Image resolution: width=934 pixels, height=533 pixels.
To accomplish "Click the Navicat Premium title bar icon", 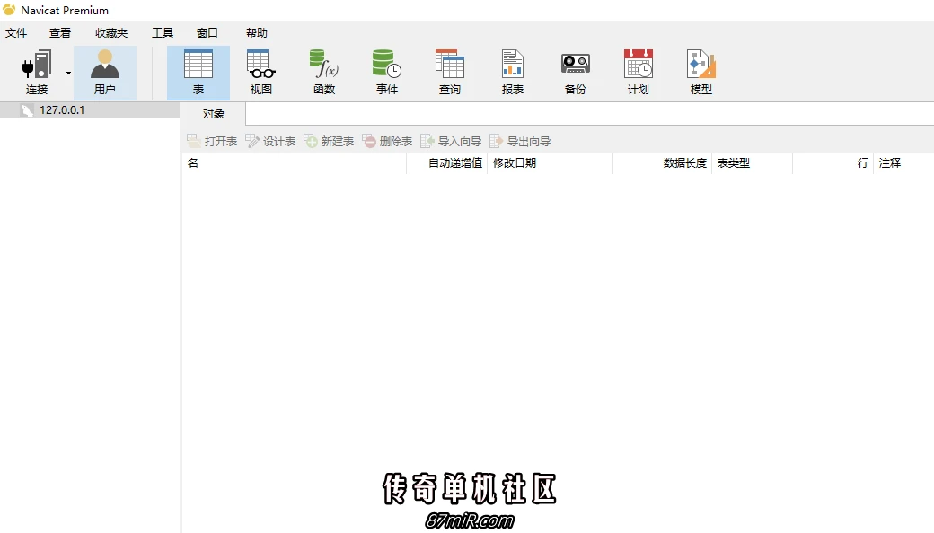I will 9,10.
